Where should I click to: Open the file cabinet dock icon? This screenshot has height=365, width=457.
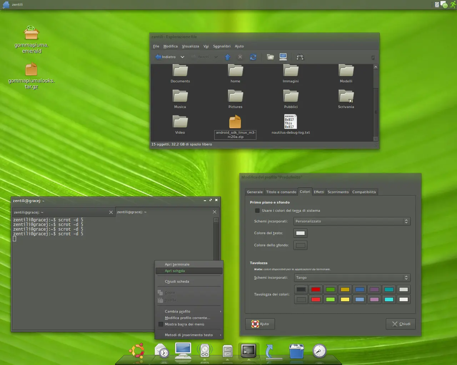(x=227, y=351)
